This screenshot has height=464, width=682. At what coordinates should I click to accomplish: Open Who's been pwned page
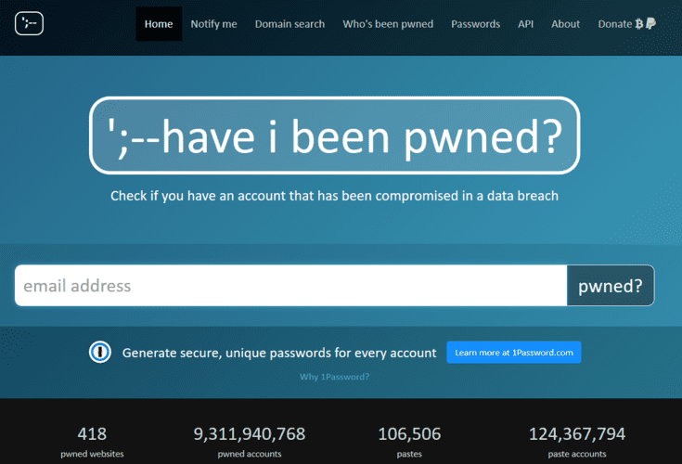(388, 24)
